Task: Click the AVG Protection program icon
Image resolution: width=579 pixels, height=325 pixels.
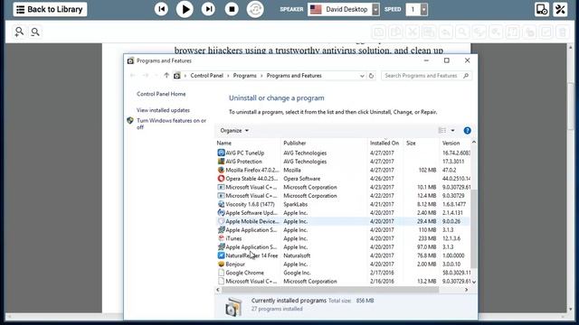Action: tap(221, 162)
